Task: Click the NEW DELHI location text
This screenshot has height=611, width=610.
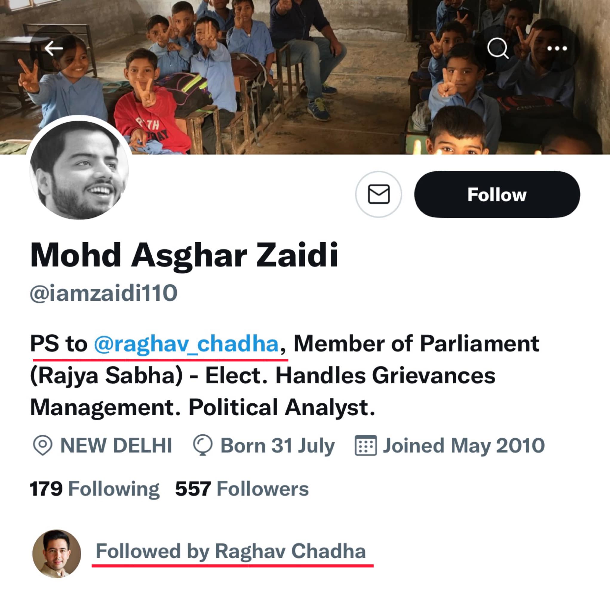Action: click(116, 445)
